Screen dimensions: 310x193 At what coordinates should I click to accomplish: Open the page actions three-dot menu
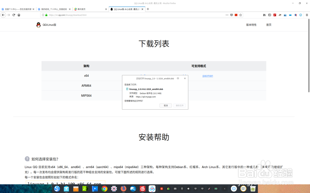227,15
